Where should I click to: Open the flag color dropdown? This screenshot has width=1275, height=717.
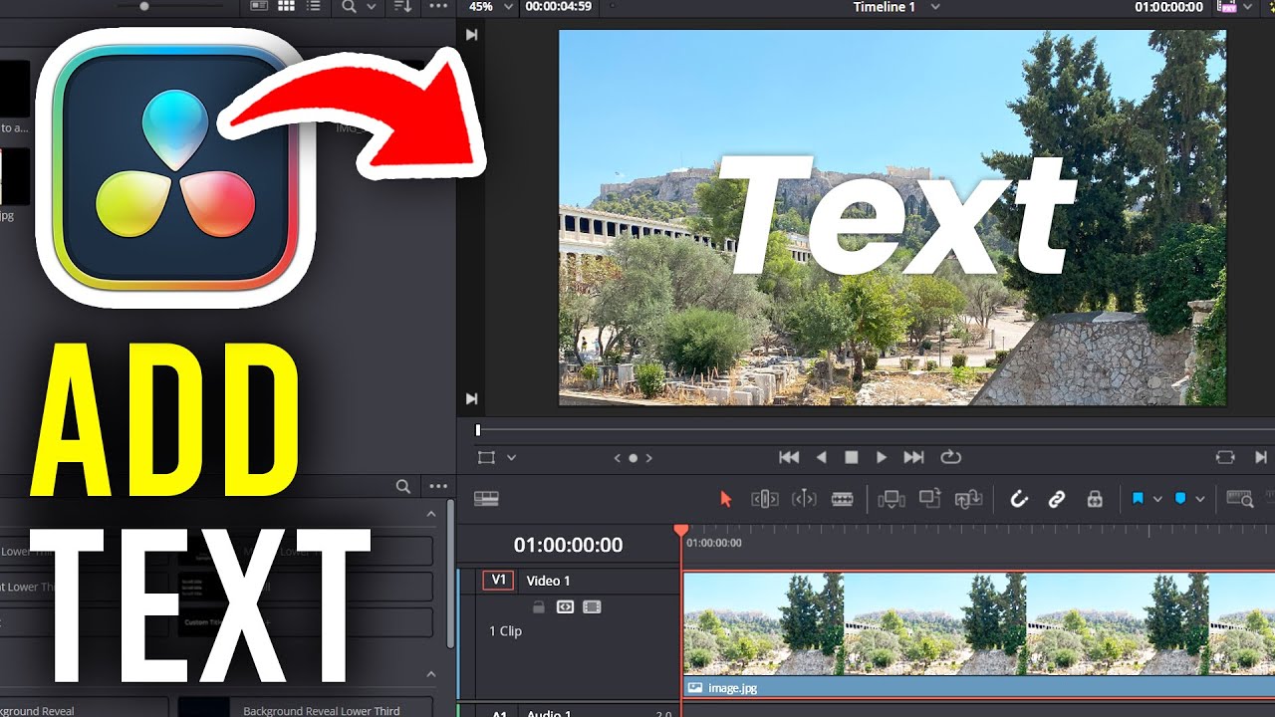click(x=1157, y=499)
